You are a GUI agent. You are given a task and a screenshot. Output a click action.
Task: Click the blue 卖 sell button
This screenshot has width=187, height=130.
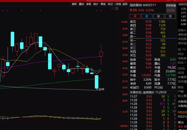[x=147, y=16]
